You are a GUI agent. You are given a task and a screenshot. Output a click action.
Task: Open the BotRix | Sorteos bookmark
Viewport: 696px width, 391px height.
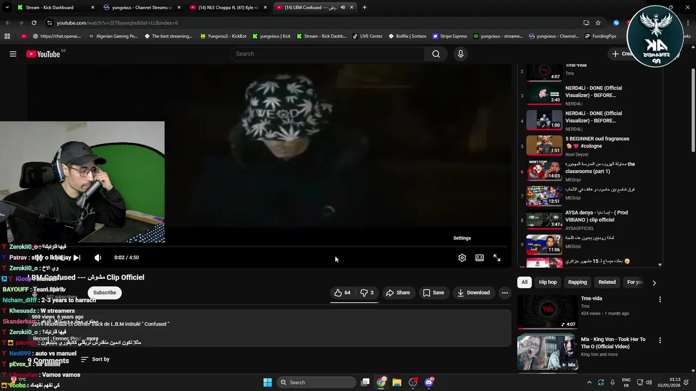point(407,36)
